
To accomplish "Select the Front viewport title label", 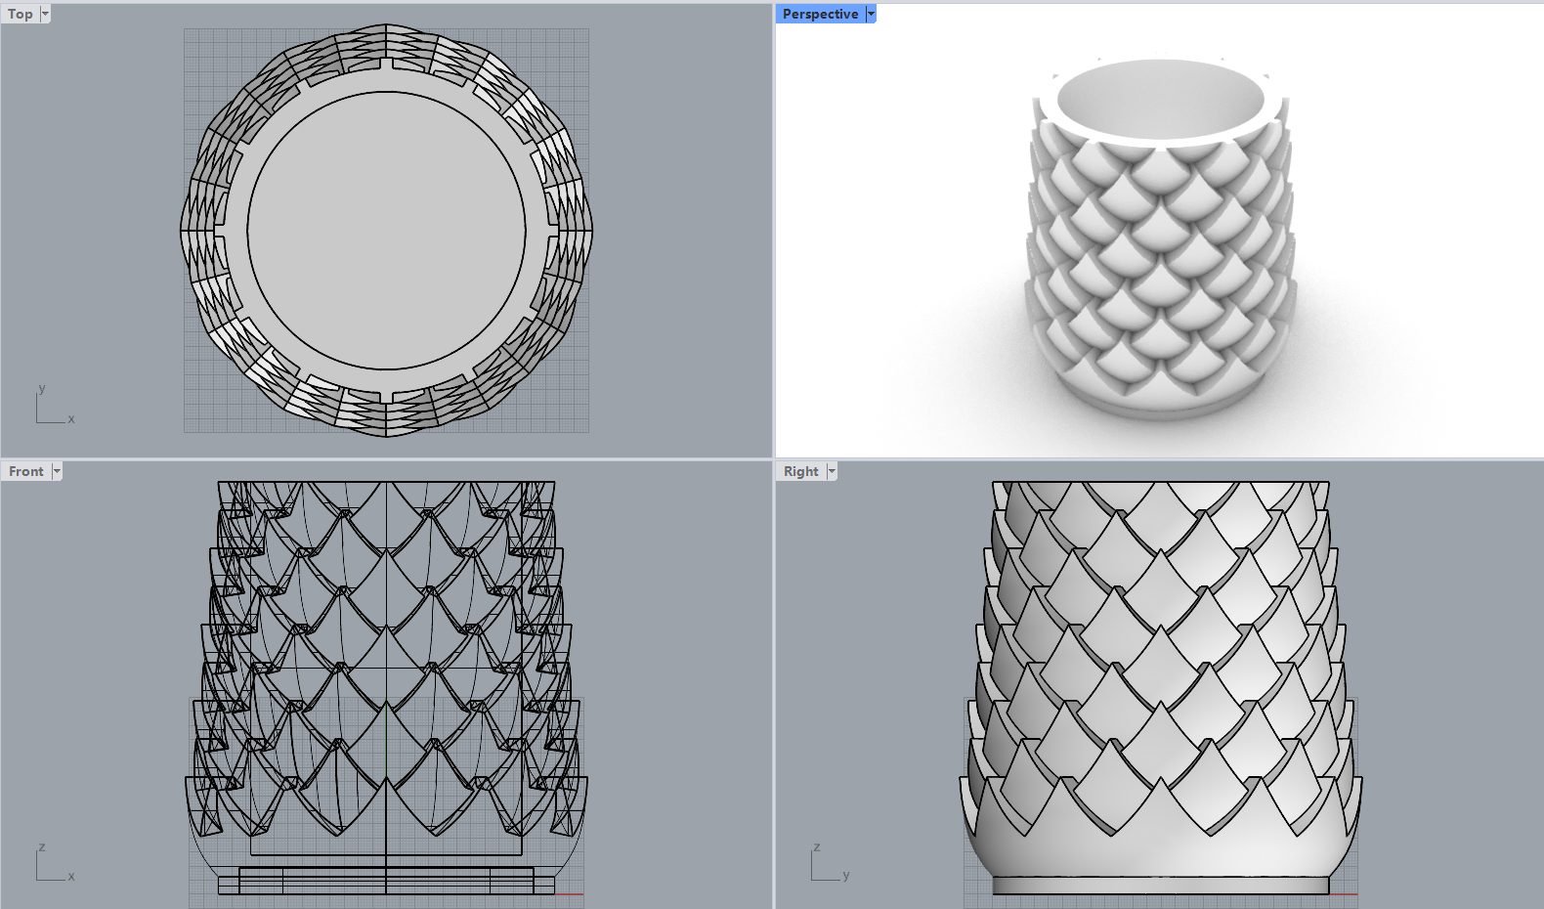I will pos(26,471).
